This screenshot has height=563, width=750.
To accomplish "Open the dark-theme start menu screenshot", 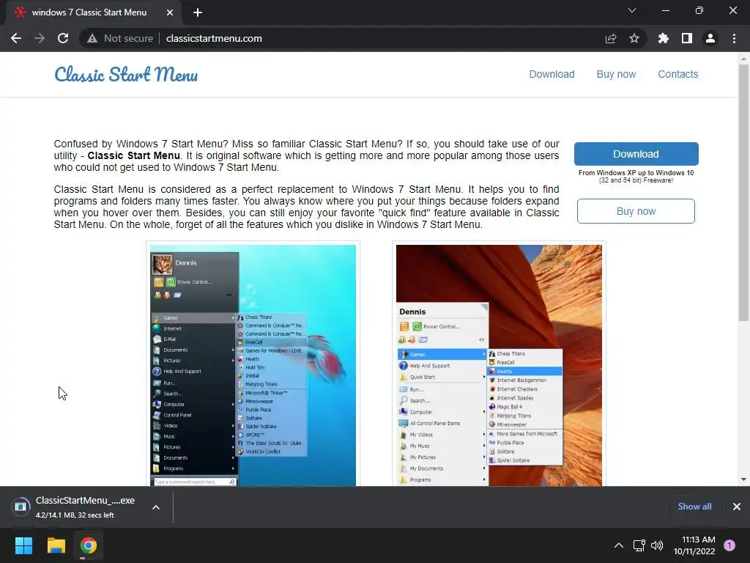I will [x=253, y=365].
